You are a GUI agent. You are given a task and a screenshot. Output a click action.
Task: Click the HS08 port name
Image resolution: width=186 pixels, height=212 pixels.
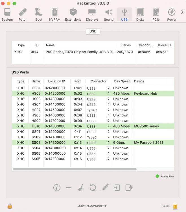[x=36, y=115]
